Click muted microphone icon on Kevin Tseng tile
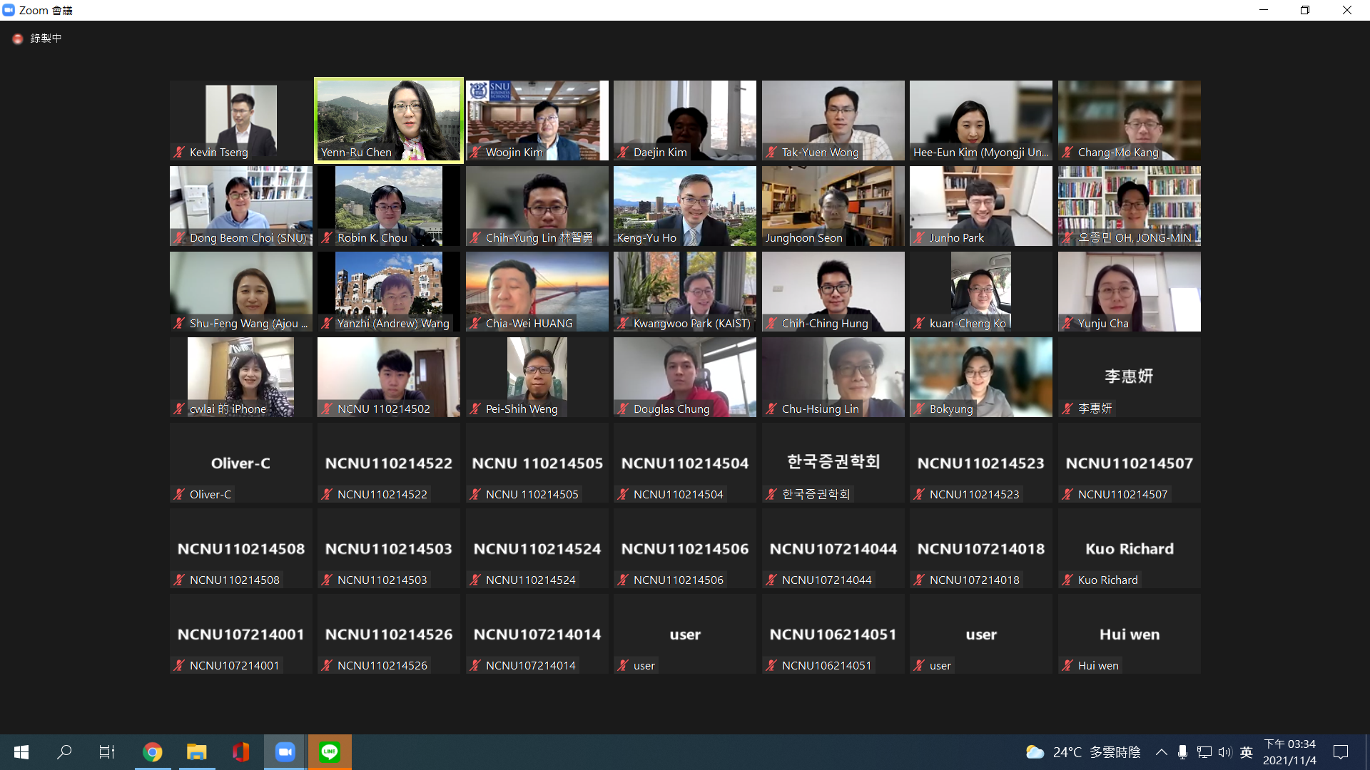 click(180, 152)
